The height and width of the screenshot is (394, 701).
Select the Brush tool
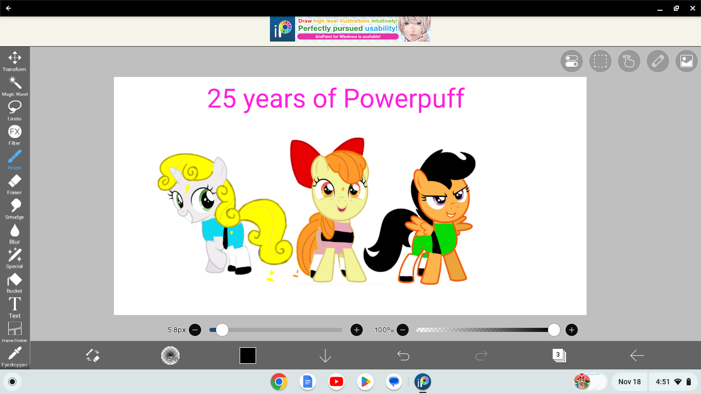[14, 160]
